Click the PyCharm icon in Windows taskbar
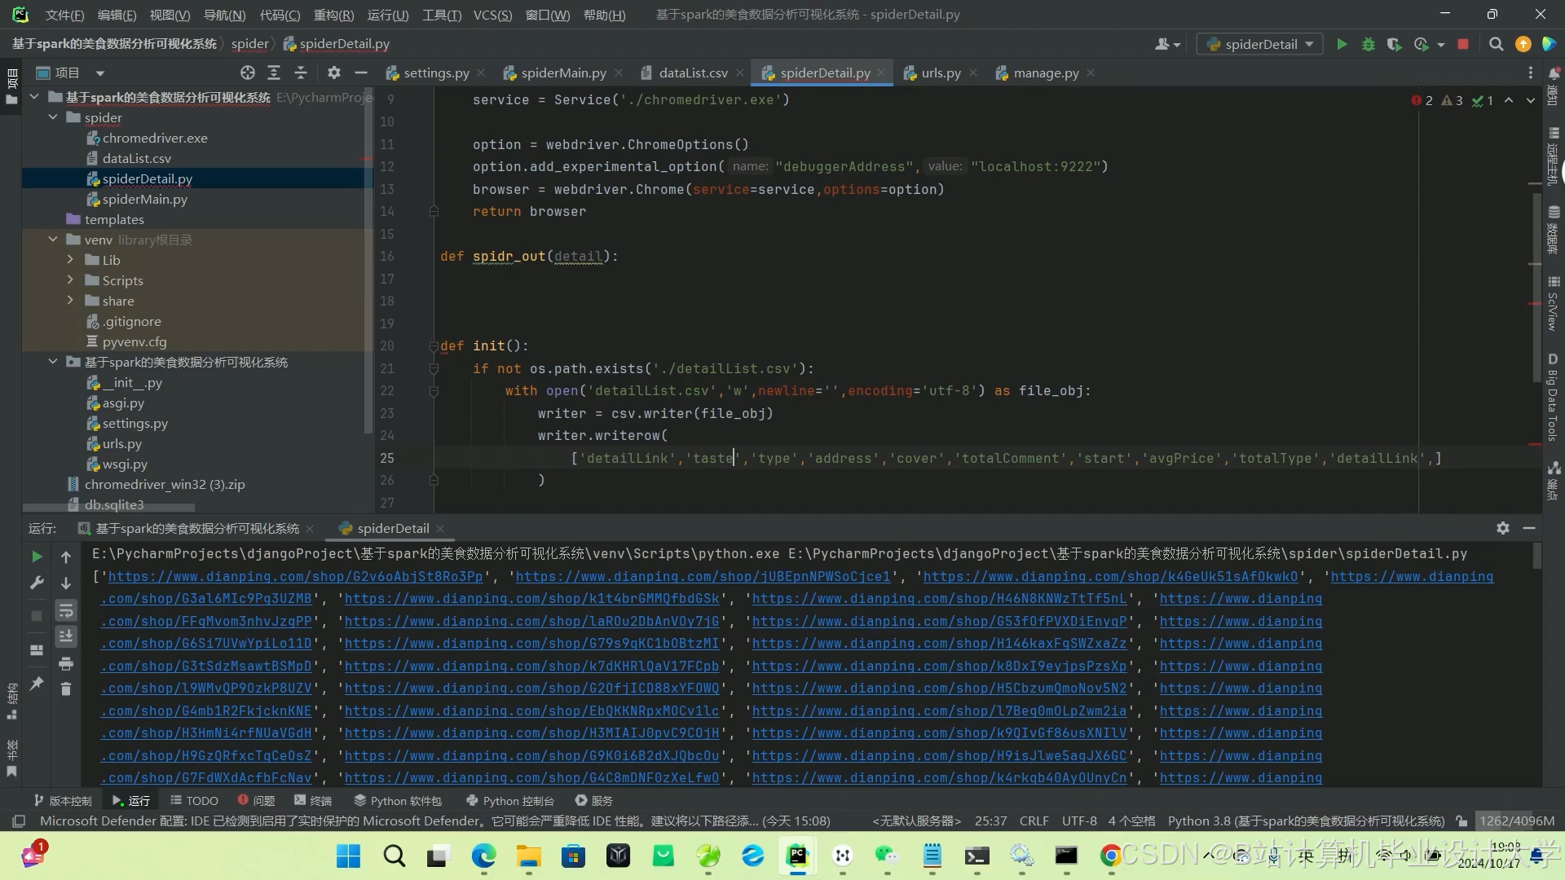 coord(797,856)
